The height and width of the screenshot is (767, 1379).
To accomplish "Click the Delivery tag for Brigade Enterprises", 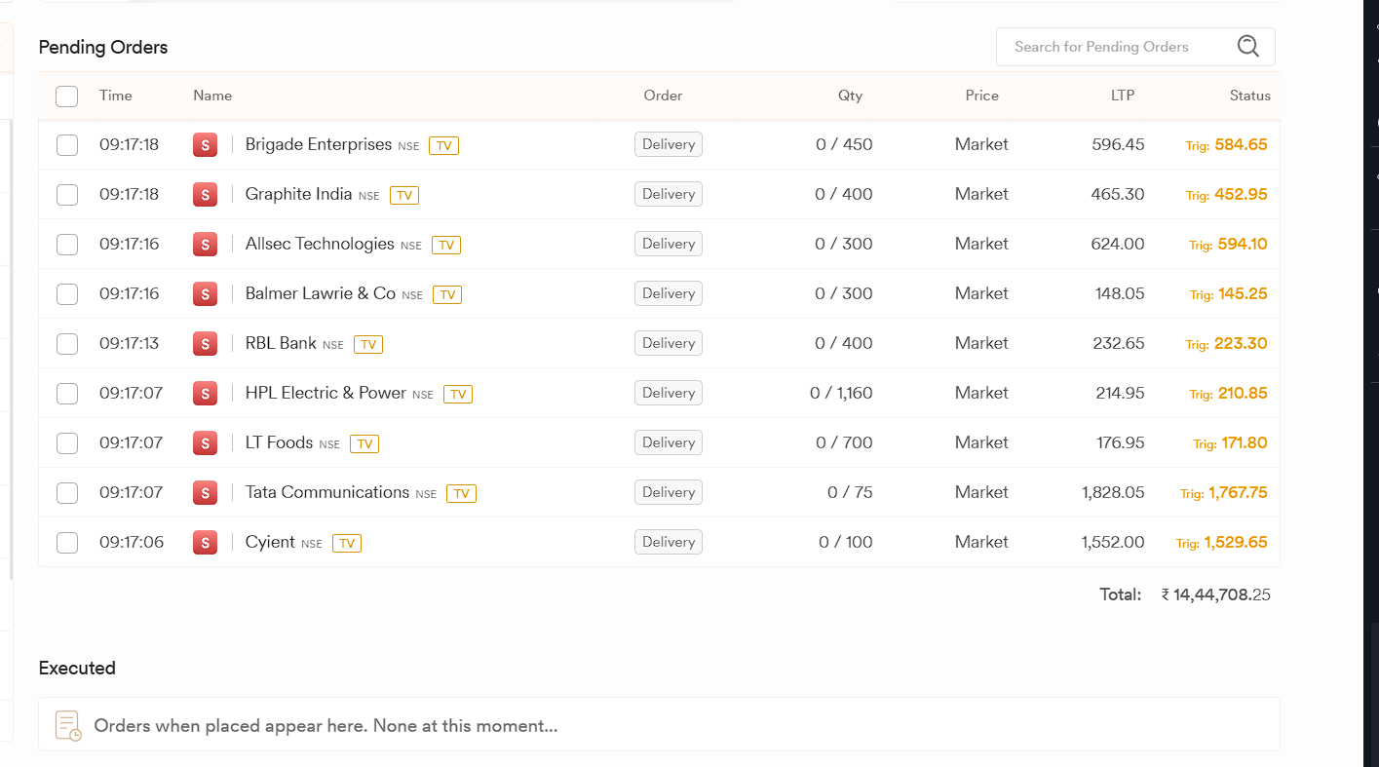I will coord(669,144).
